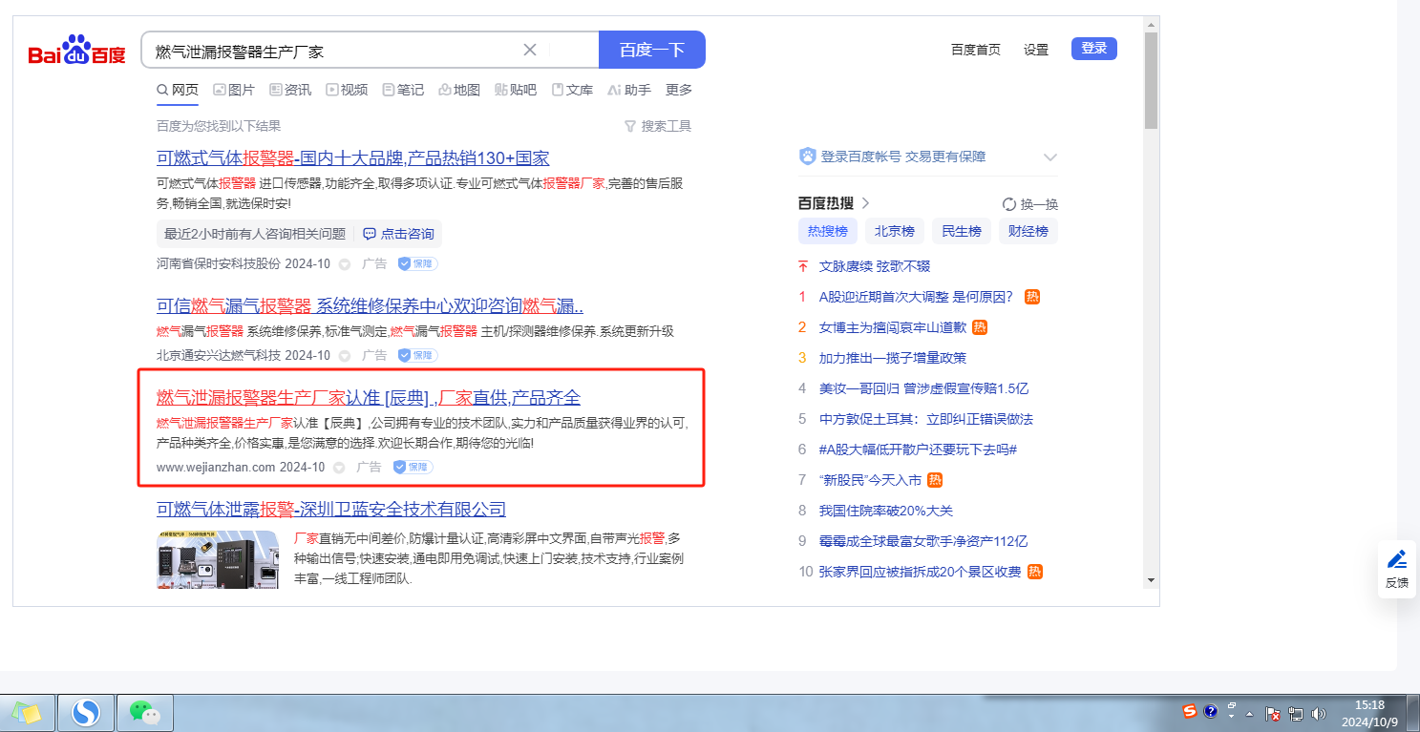This screenshot has width=1420, height=732.
Task: Click the volume speaker icon in system tray
Action: coord(1319,713)
